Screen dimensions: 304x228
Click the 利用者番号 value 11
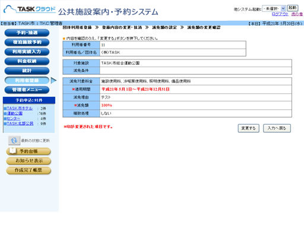[x=173, y=45]
